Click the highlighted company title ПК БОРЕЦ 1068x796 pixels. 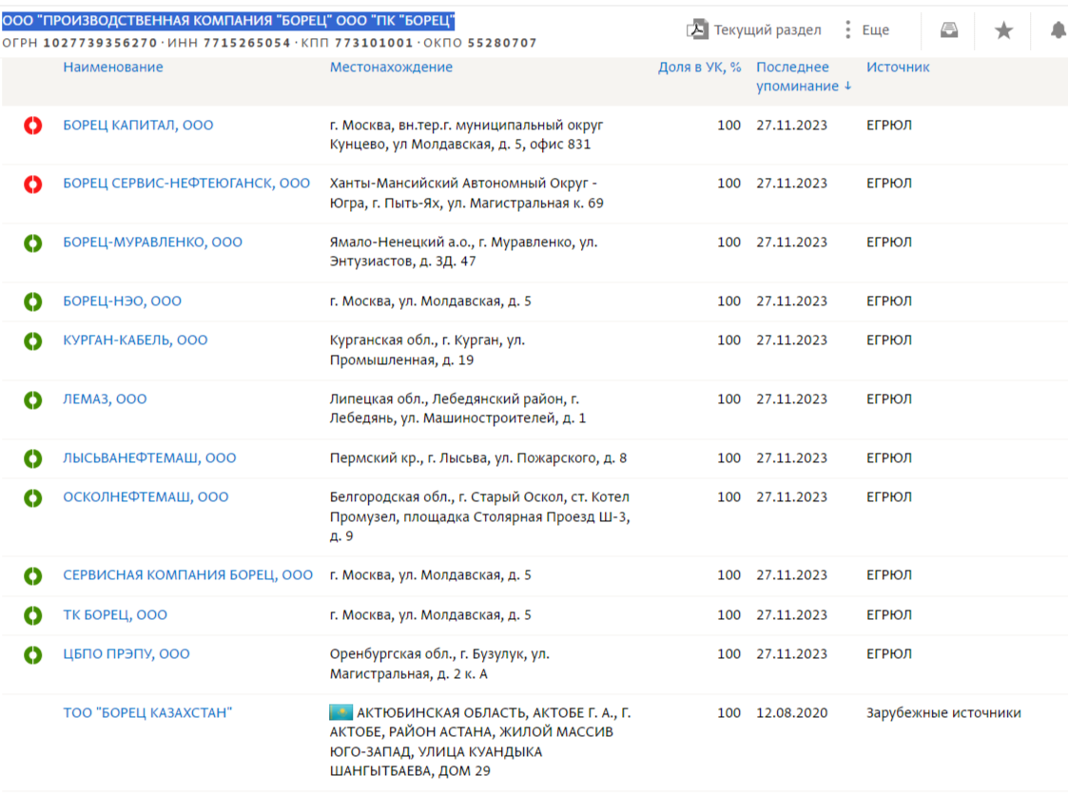click(228, 21)
